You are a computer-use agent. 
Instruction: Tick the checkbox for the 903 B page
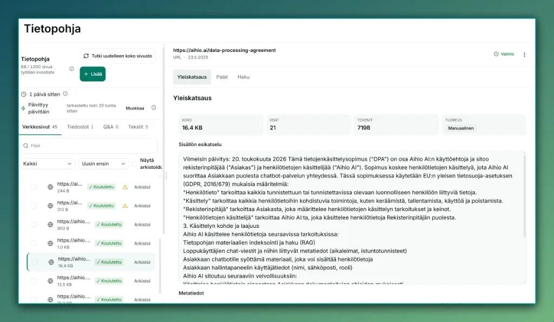(x=34, y=225)
